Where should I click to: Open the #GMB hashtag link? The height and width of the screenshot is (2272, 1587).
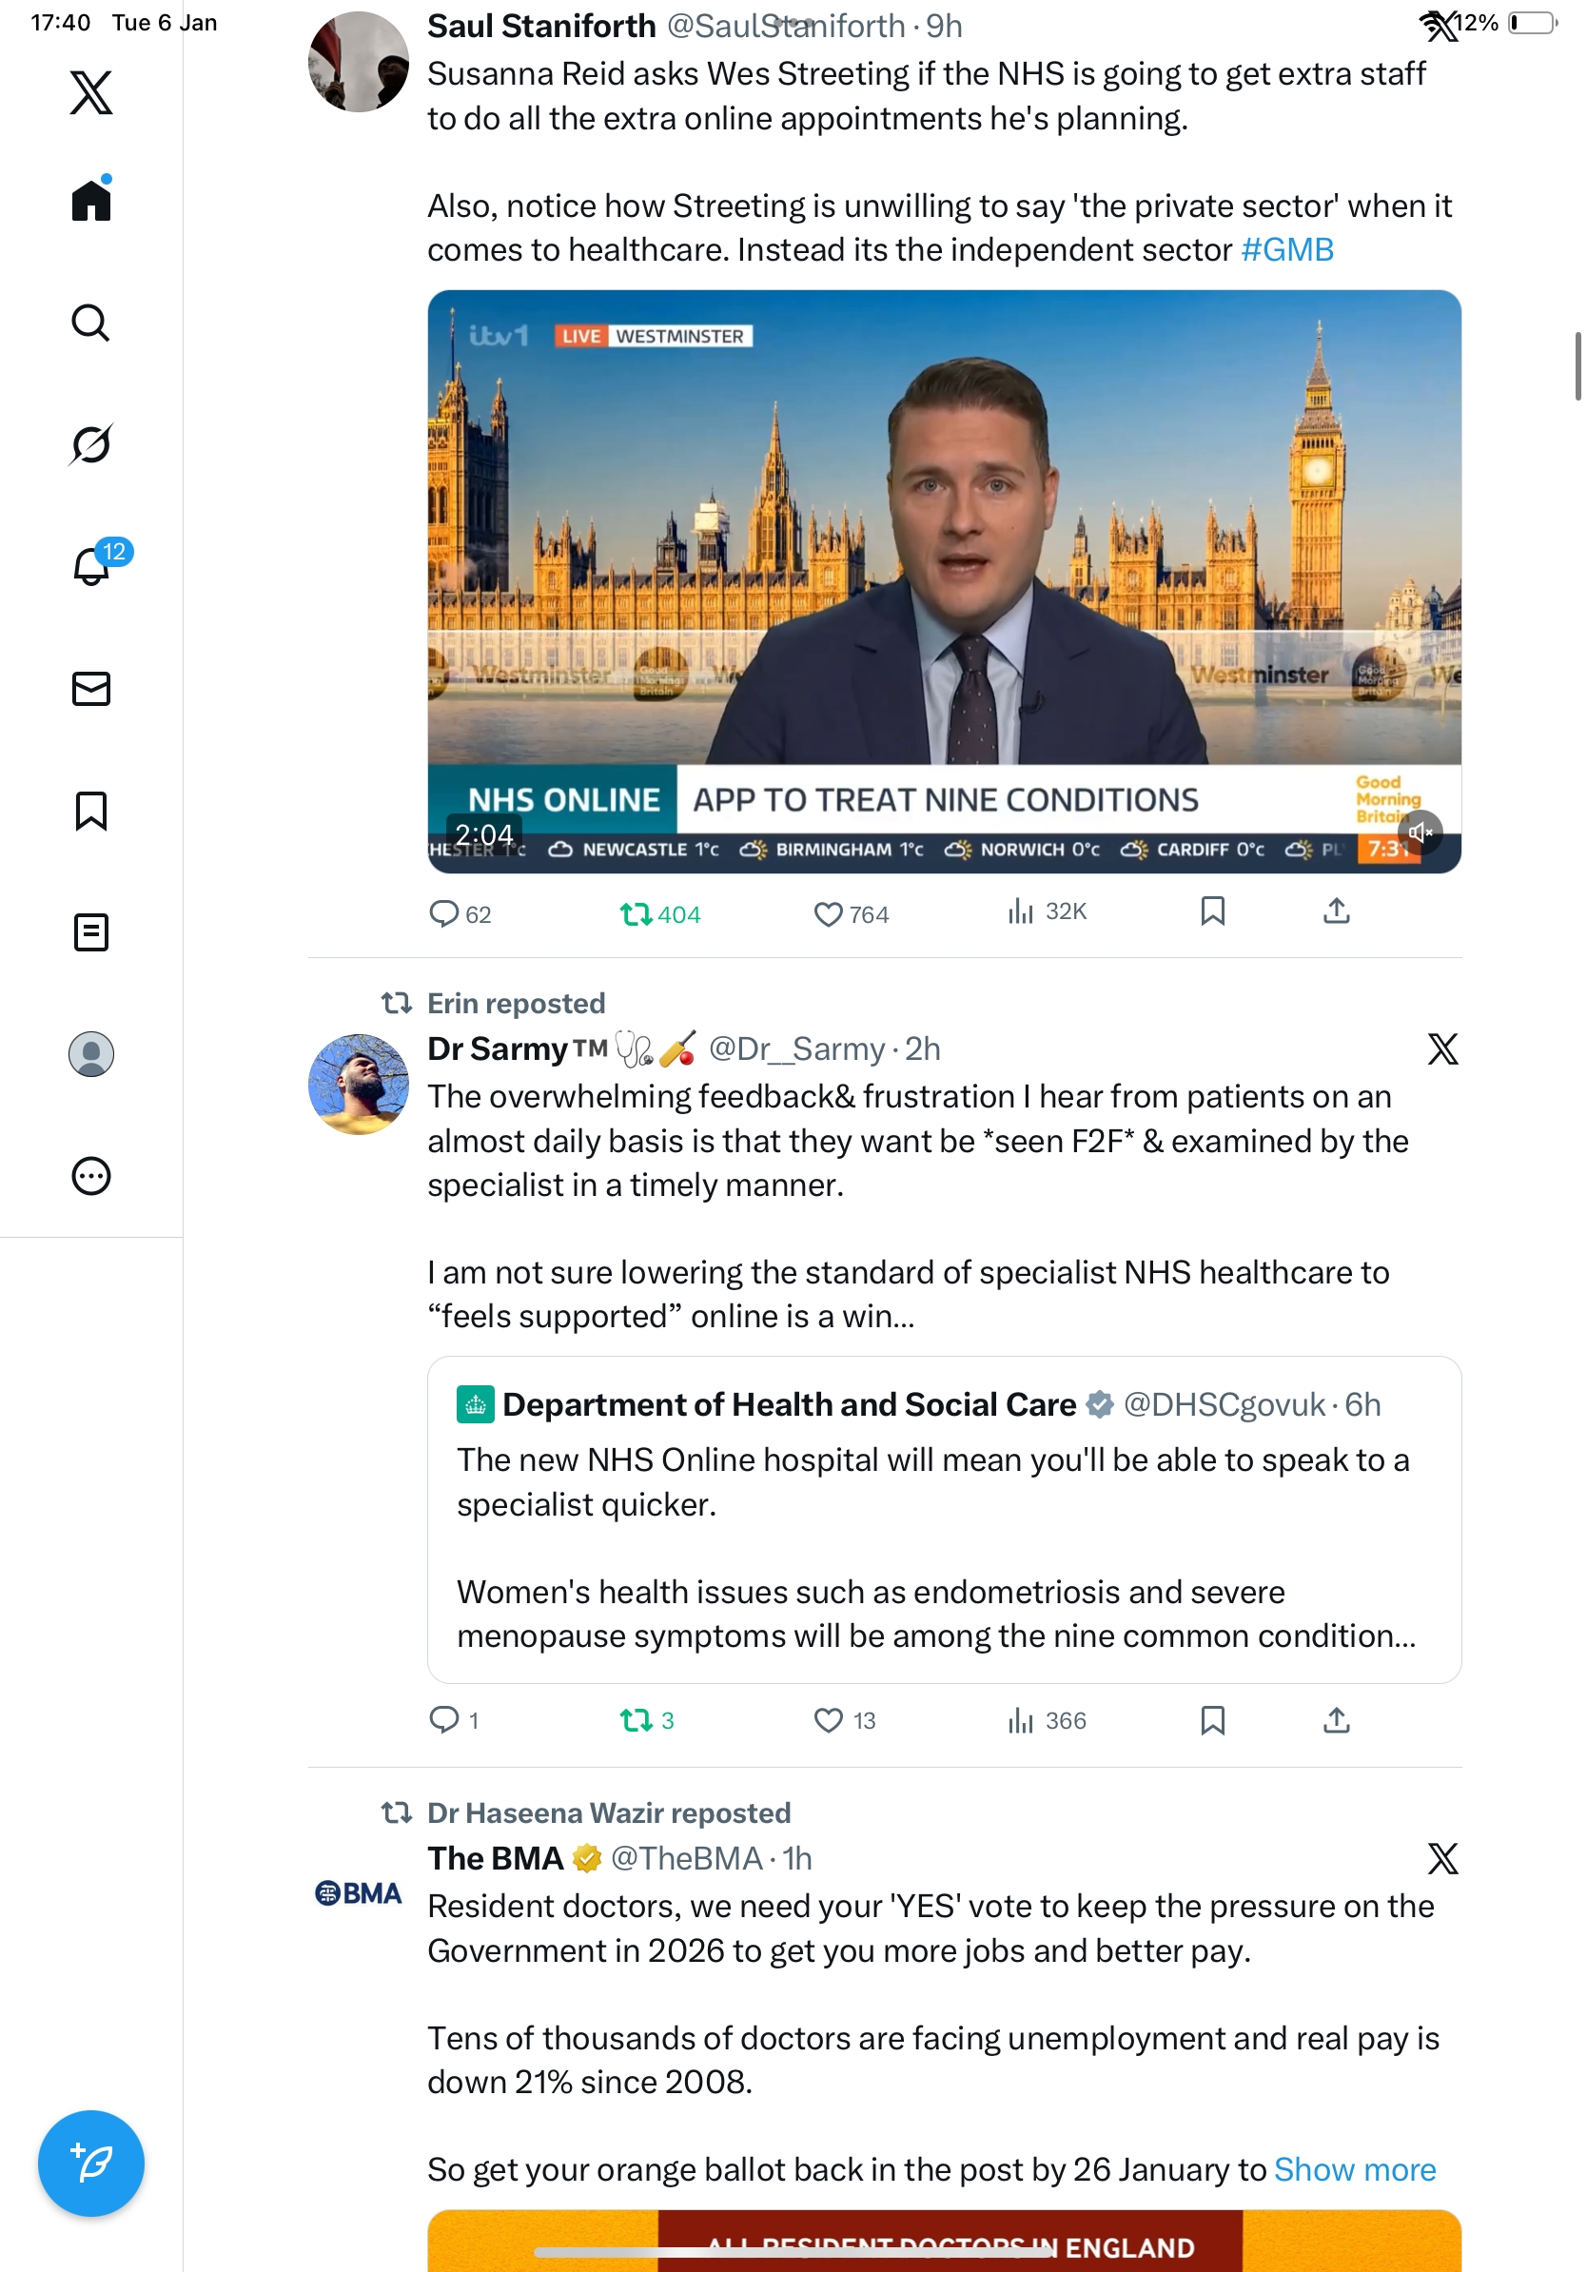pyautogui.click(x=1286, y=250)
